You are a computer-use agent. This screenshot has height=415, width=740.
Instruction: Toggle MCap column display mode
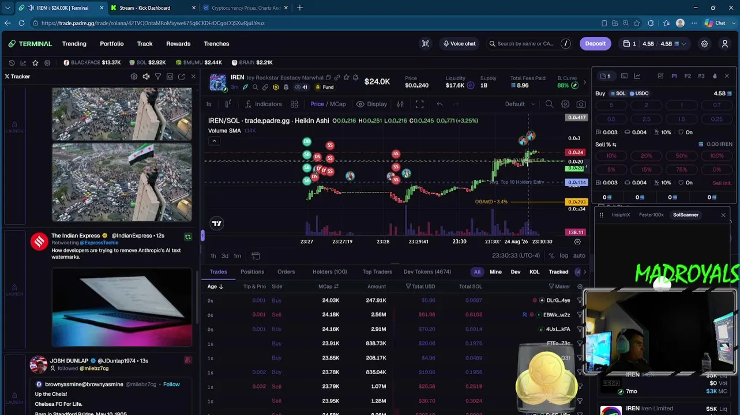(336, 286)
